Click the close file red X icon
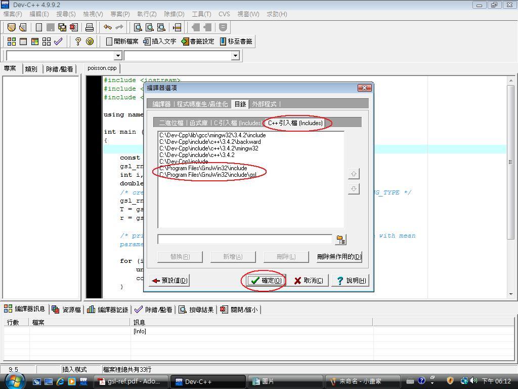 click(74, 27)
